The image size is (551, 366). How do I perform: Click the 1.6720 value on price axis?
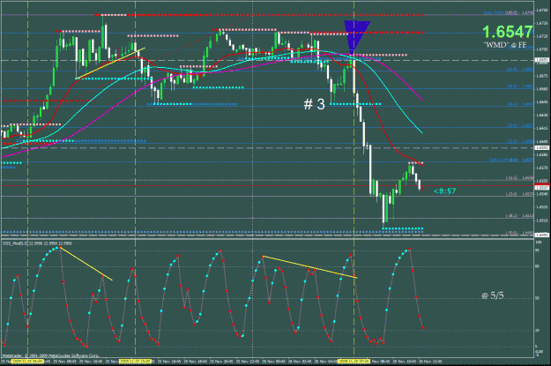click(541, 36)
